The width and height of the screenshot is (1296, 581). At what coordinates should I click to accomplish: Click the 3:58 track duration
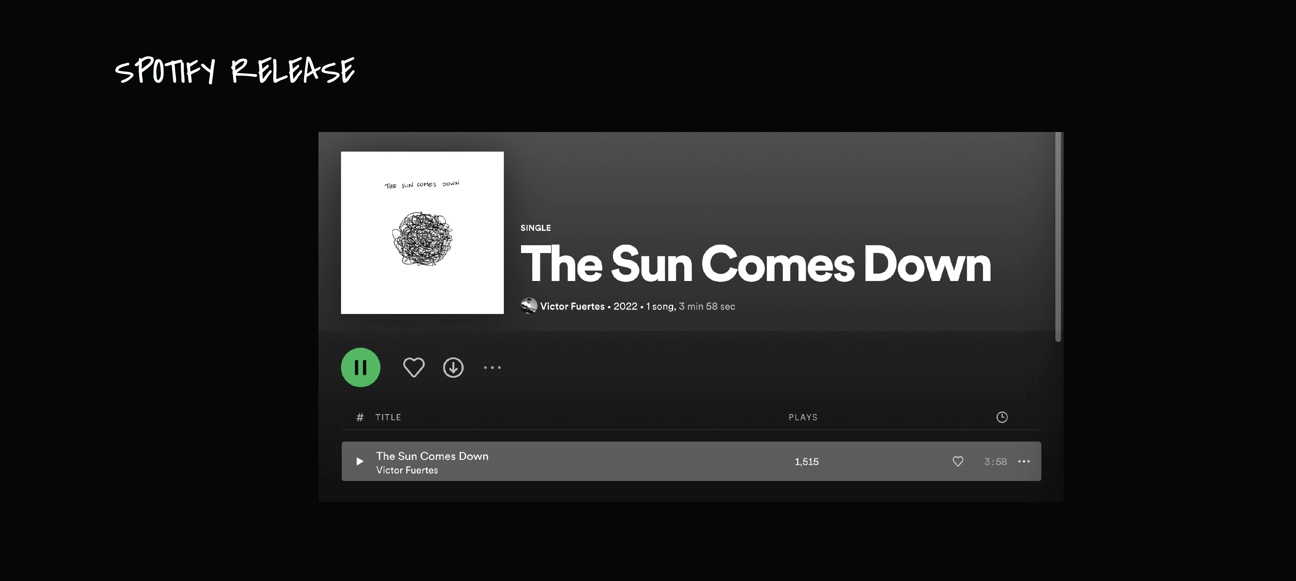click(x=995, y=462)
